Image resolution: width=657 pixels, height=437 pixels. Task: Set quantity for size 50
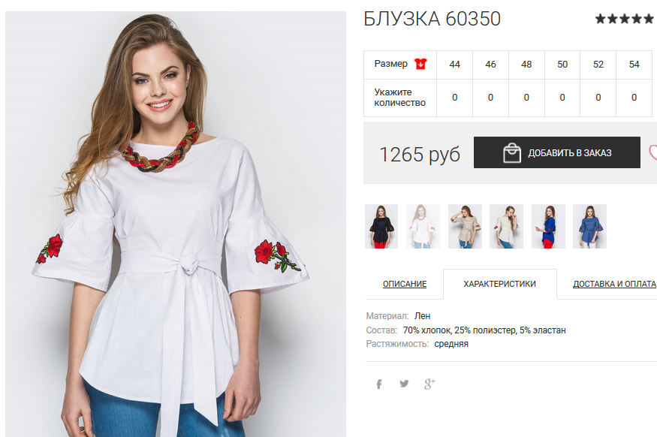(x=562, y=98)
